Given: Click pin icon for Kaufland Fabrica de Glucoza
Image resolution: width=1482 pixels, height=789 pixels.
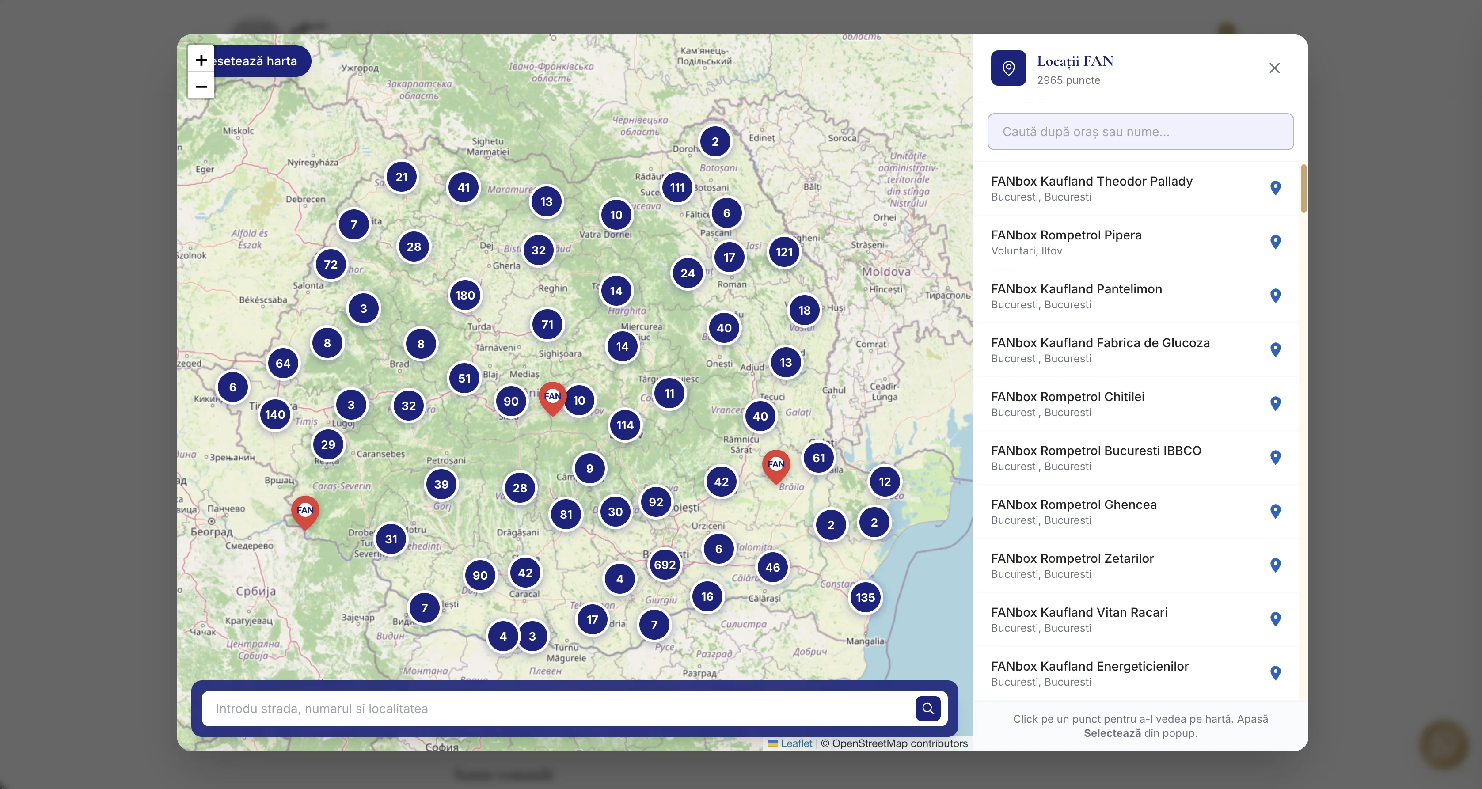Looking at the screenshot, I should point(1275,349).
